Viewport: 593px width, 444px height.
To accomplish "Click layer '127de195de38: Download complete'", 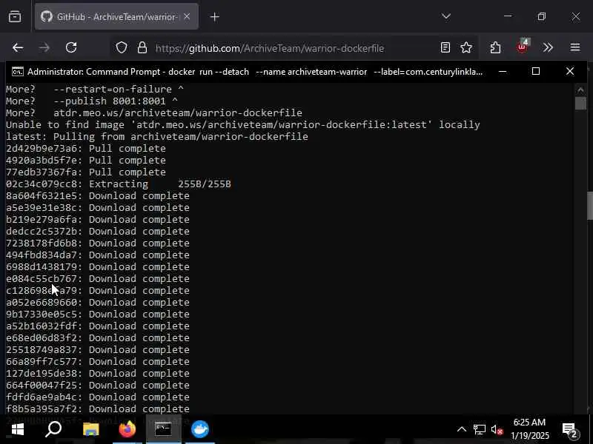I will 98,373.
